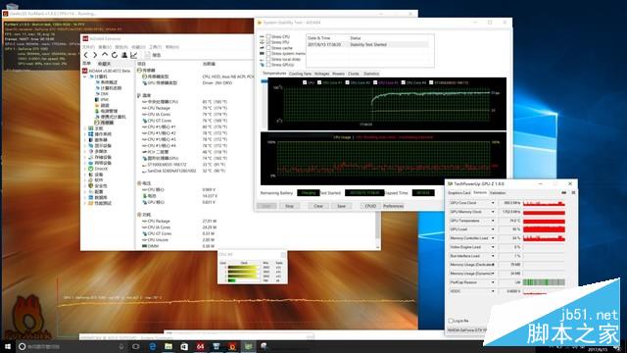Click the microphone icon in taskbar search
The height and width of the screenshot is (353, 627).
coord(121,346)
